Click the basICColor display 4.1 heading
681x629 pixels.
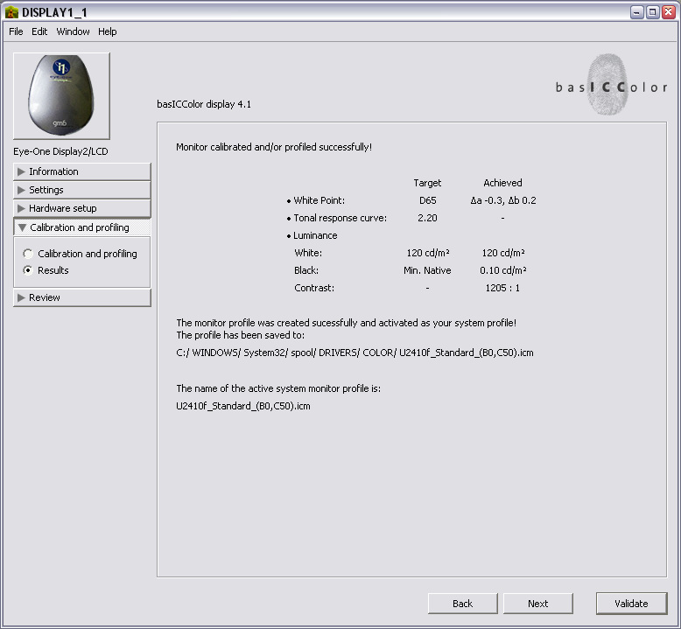click(204, 104)
